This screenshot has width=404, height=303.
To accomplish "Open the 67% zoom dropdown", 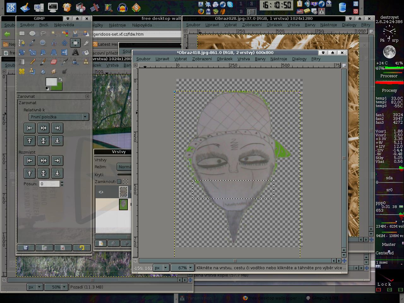I will point(182,268).
